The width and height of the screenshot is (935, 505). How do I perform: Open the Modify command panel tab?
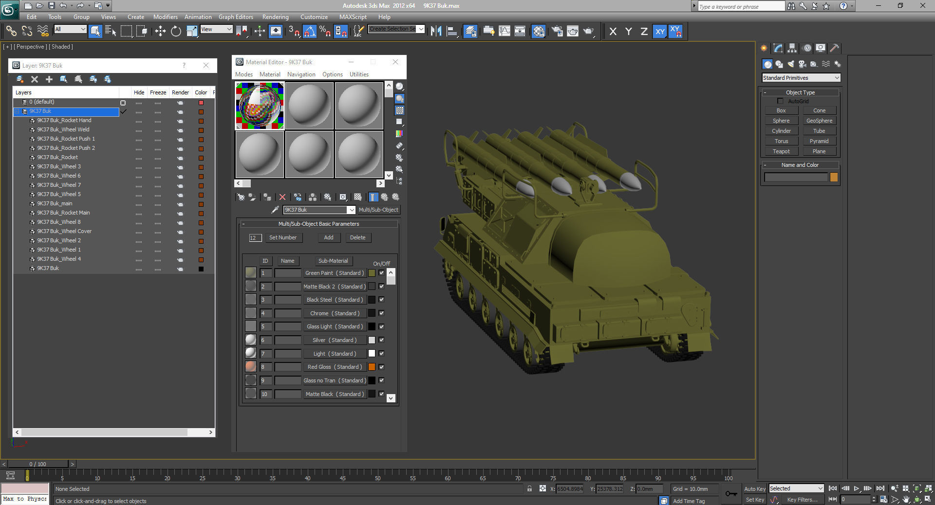(x=778, y=48)
